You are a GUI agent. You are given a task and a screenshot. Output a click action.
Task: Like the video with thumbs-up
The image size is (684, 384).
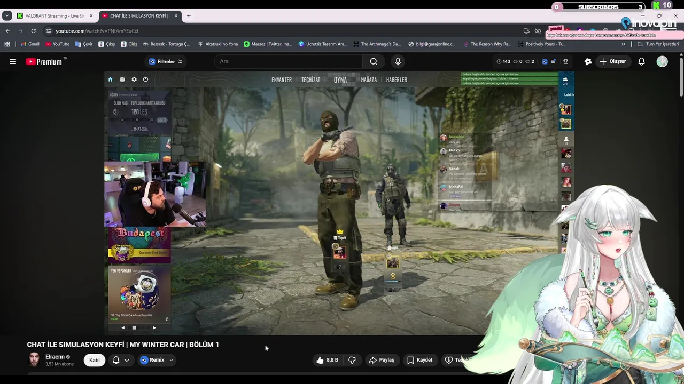pos(327,360)
